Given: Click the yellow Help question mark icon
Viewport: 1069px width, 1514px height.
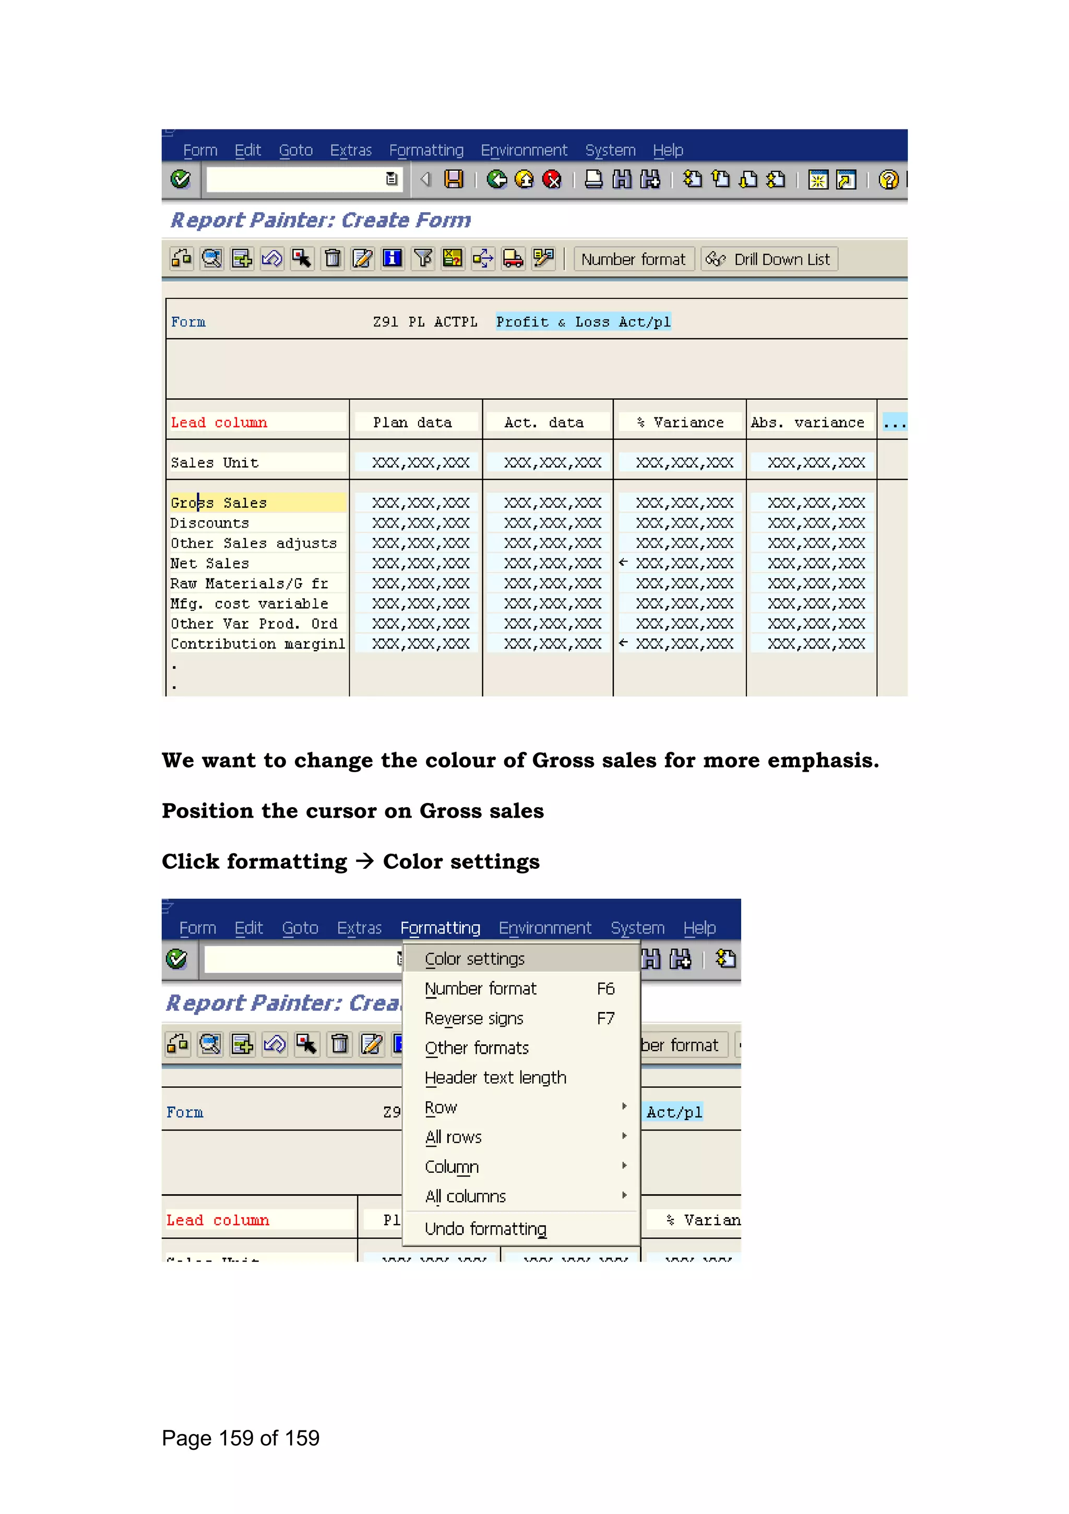Looking at the screenshot, I should point(888,179).
